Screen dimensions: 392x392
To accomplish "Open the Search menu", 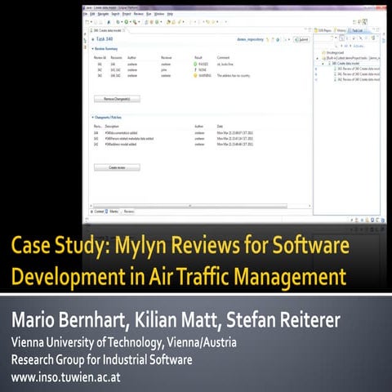I will click(x=115, y=14).
